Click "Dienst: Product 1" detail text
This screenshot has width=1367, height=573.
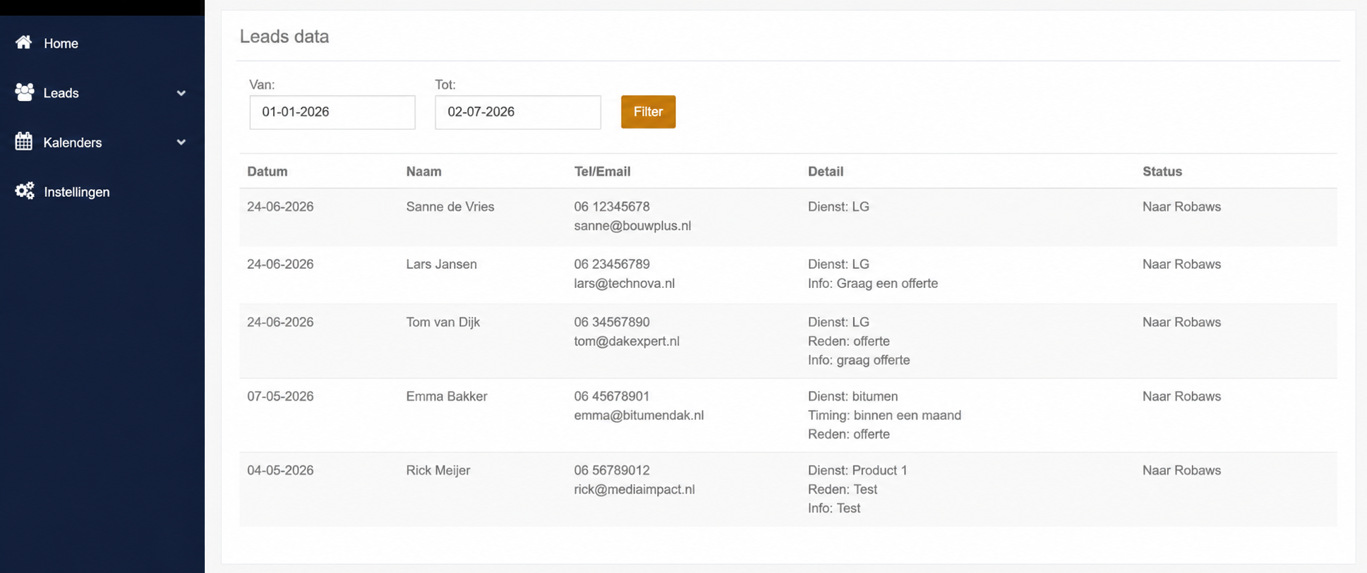(857, 470)
